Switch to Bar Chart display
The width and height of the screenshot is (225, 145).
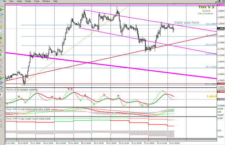pos(1,50)
